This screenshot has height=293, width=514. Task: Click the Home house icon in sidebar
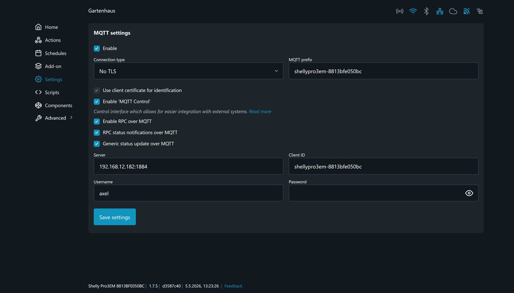[39, 27]
